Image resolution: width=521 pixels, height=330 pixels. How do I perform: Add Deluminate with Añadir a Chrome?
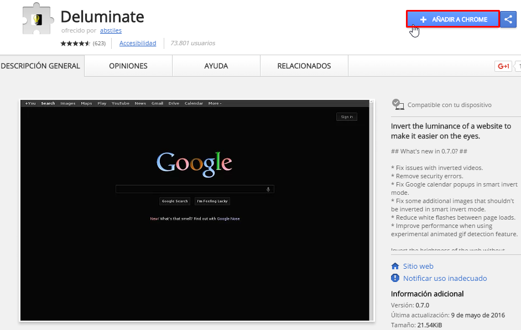(x=453, y=19)
